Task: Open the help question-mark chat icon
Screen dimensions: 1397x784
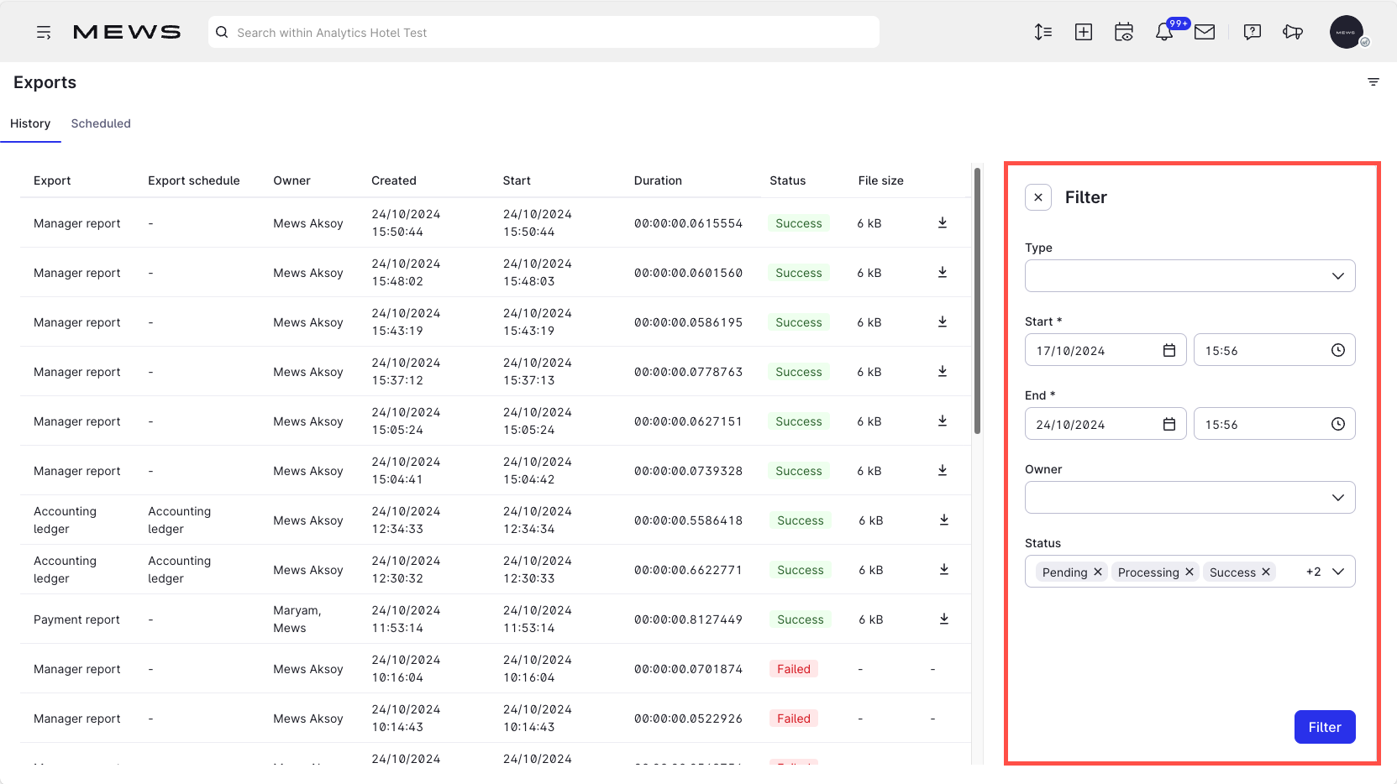Action: click(1253, 32)
